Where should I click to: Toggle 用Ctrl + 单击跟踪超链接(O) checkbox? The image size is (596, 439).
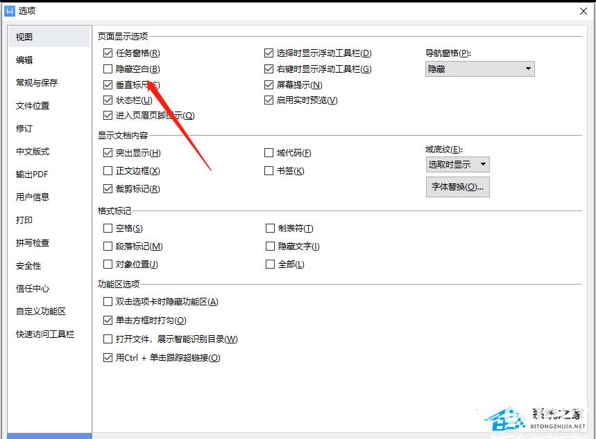[x=108, y=357]
